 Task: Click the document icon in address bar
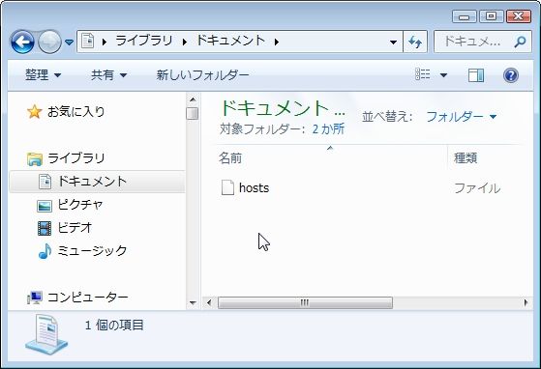pyautogui.click(x=88, y=42)
